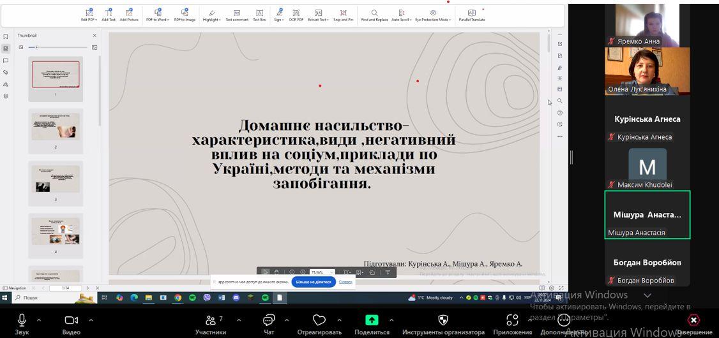Open the Участники participants panel

coord(211,323)
